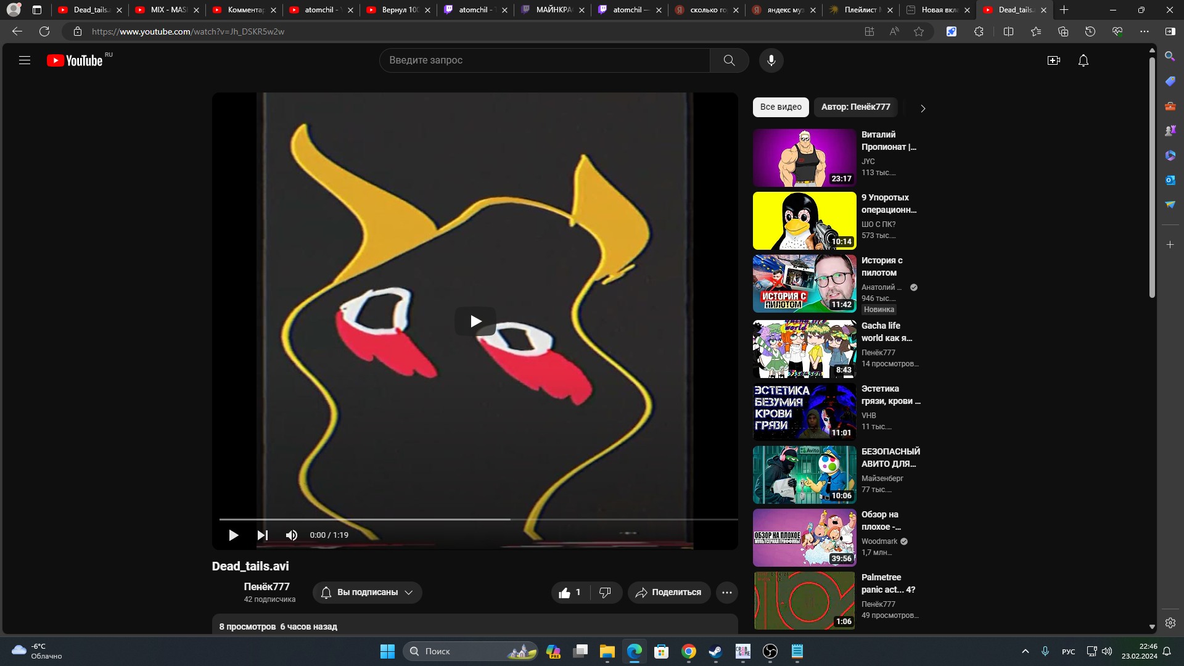The width and height of the screenshot is (1184, 666).
Task: Share the video with Поделиться button
Action: (x=669, y=593)
